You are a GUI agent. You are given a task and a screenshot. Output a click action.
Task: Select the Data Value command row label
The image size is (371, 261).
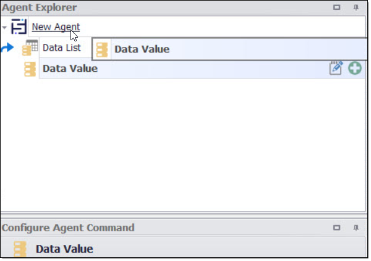click(70, 69)
